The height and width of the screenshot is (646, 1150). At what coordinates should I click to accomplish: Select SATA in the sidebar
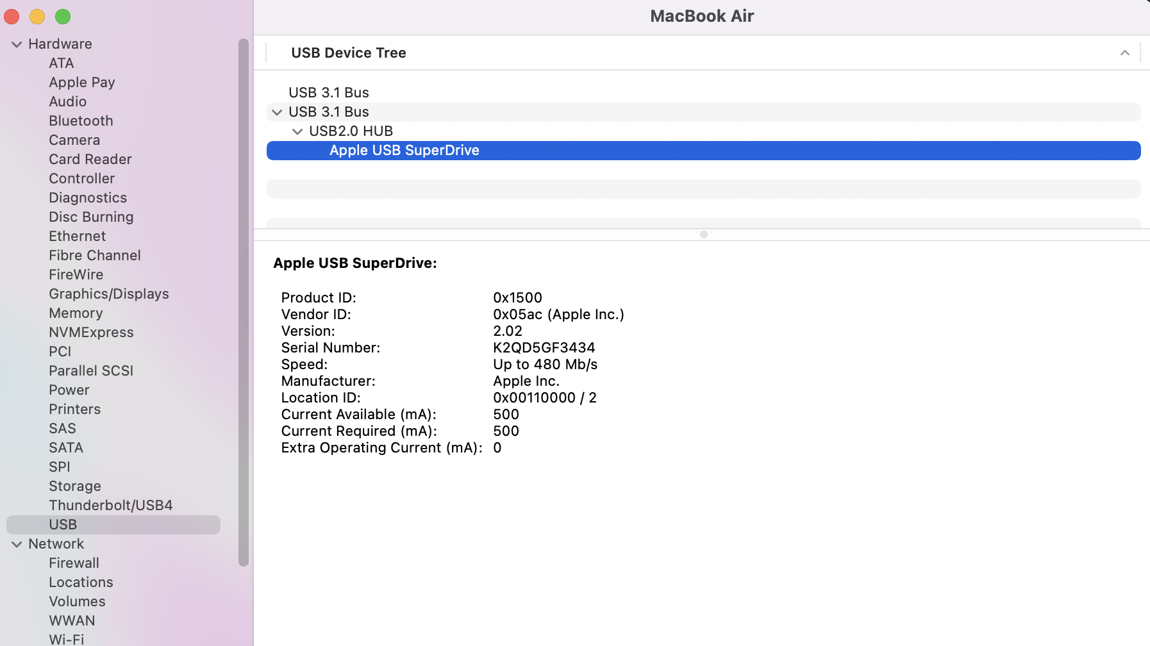pyautogui.click(x=66, y=448)
